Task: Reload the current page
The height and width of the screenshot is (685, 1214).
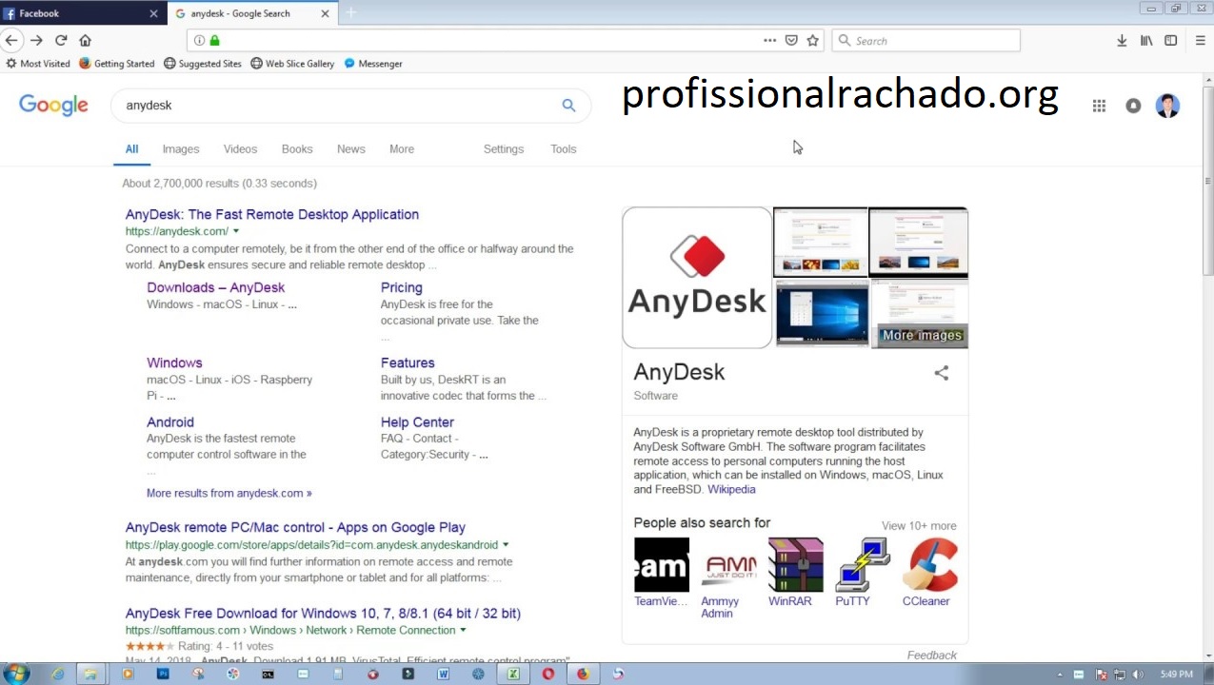Action: 61,40
